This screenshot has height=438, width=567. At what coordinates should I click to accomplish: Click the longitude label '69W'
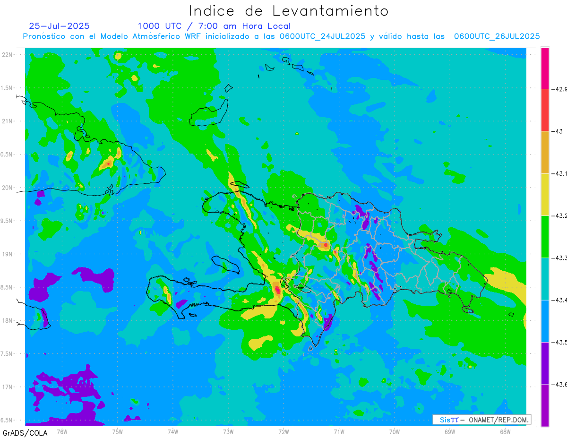449,431
